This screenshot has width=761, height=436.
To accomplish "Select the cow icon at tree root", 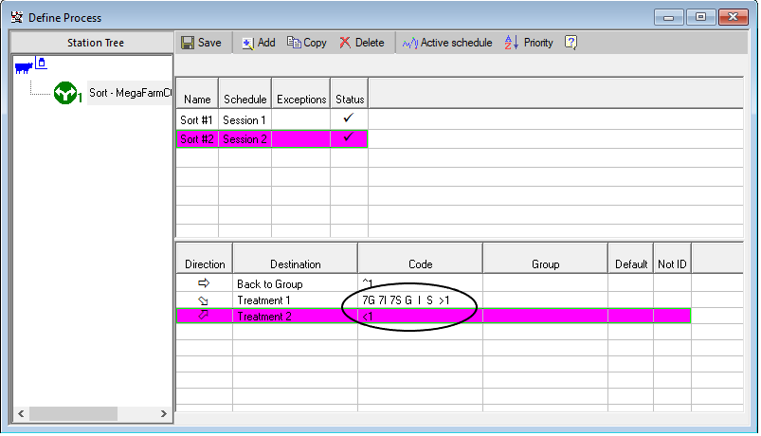I will click(25, 67).
